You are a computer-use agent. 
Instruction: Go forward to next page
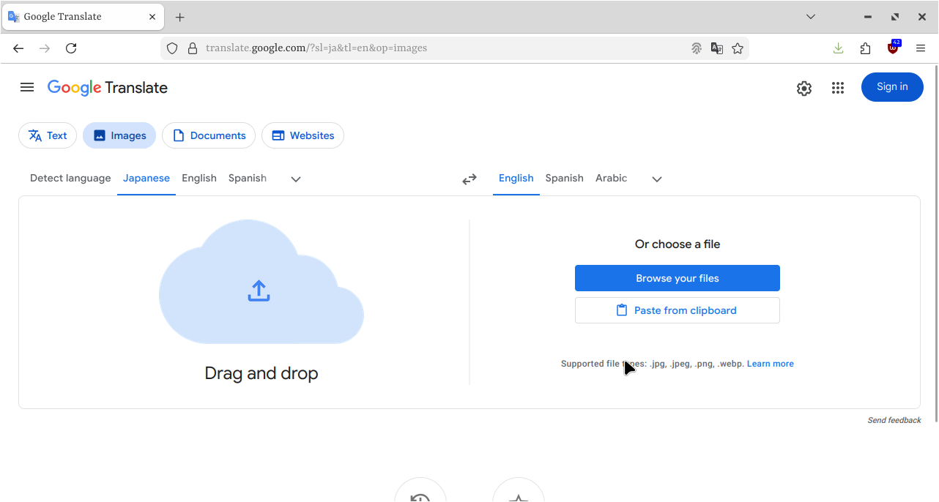pos(45,48)
